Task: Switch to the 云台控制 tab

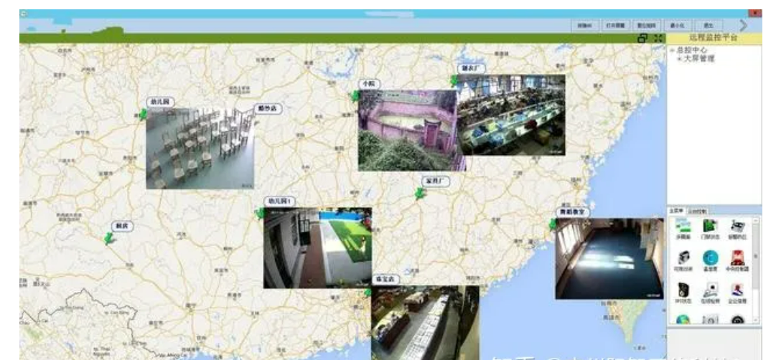Action: (x=698, y=211)
